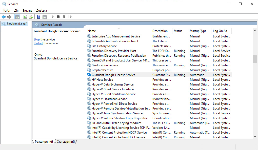
Task: Click the gear icon beside Extensible Authentication Protocol
Action: (89, 41)
